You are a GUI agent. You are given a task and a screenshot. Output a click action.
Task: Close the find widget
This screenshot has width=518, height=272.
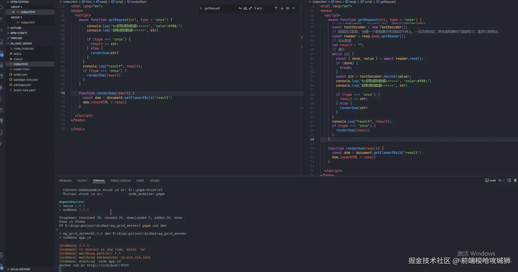click(293, 8)
